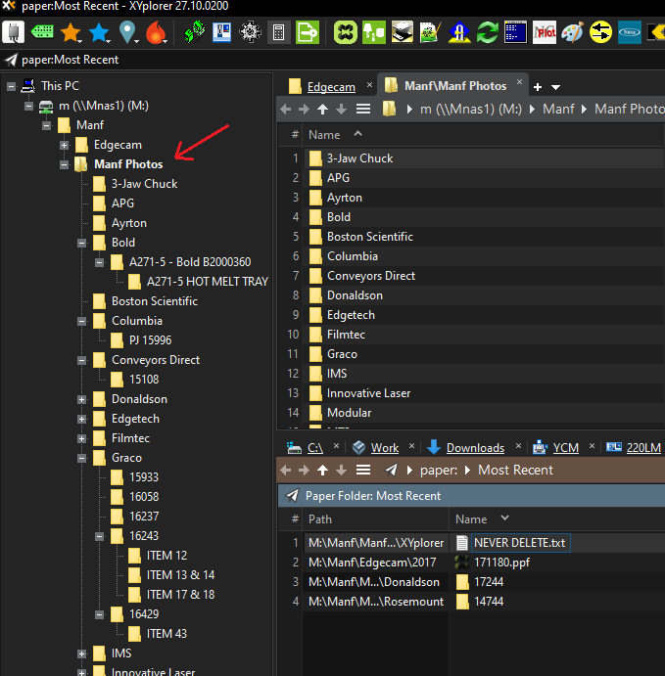This screenshot has width=665, height=676.
Task: Switch to the Edgecam tab
Action: [331, 86]
